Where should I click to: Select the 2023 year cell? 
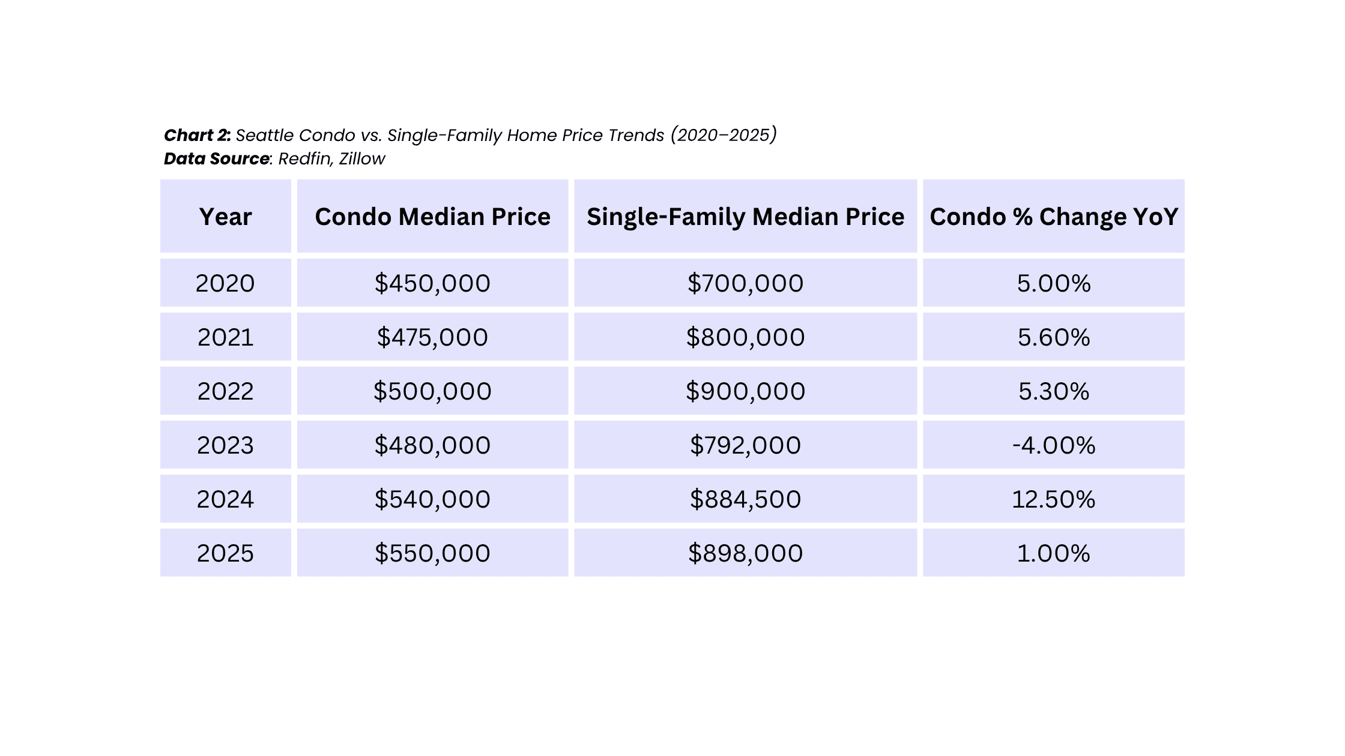[225, 445]
